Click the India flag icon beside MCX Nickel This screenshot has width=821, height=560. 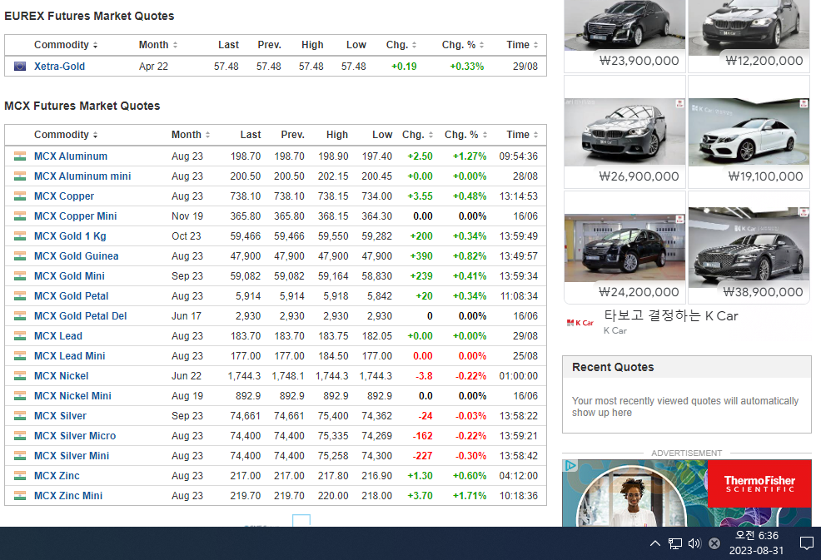20,376
